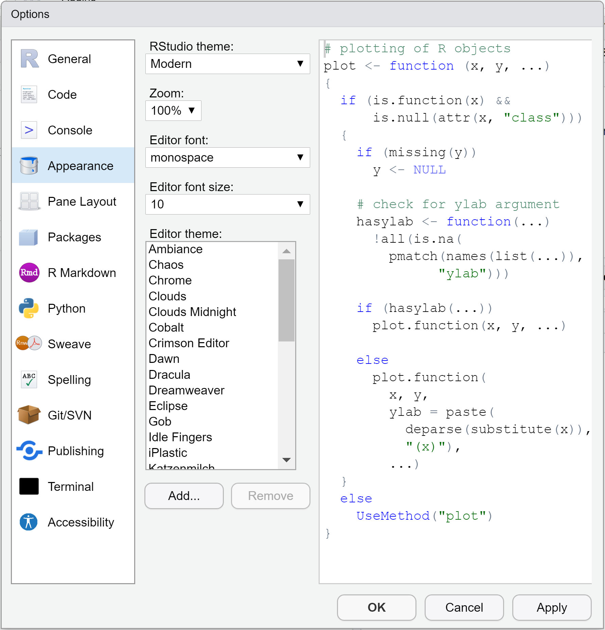Click the Pane Layout grid icon
The height and width of the screenshot is (630, 605).
coord(29,201)
